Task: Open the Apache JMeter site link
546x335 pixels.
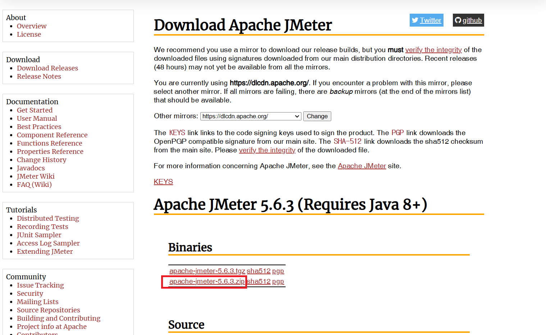Action: coord(362,166)
